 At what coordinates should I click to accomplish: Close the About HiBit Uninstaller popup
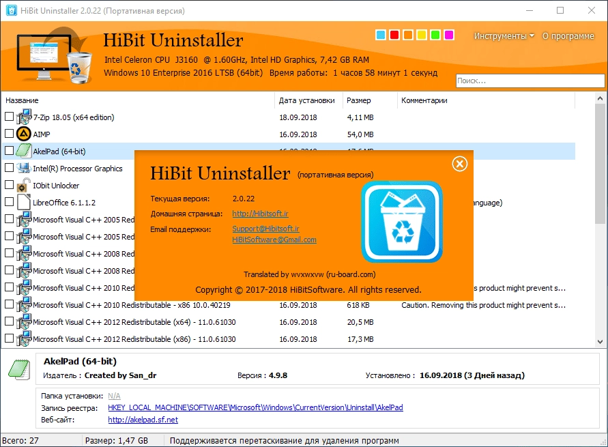point(459,164)
